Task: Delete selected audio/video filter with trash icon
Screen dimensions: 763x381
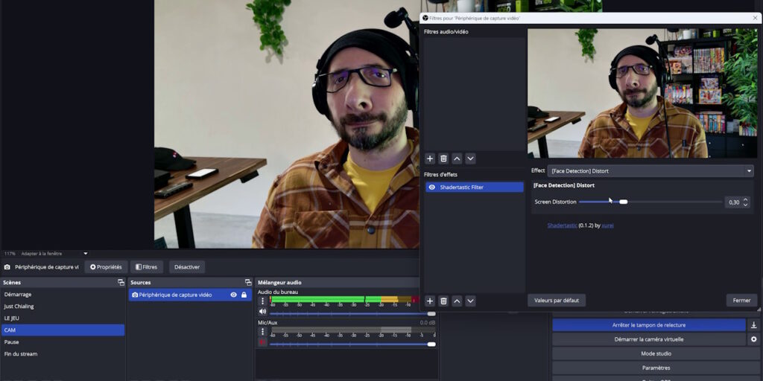Action: 443,159
